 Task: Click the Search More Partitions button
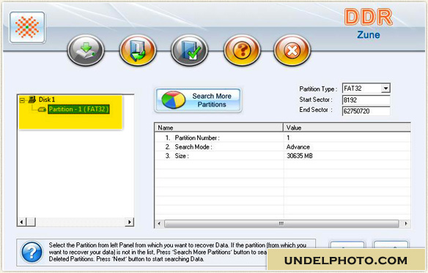tap(198, 100)
